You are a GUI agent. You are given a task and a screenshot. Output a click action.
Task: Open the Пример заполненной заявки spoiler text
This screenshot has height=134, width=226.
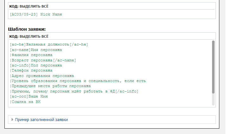(x=42, y=120)
